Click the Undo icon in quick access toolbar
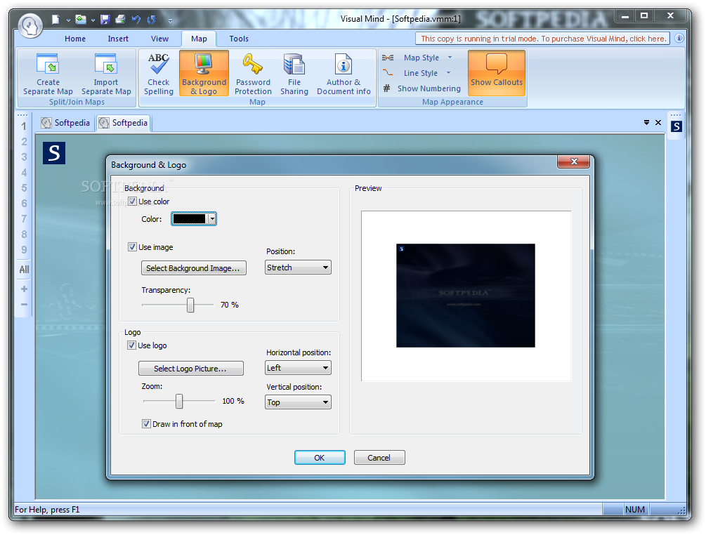Viewport: 706px width, 535px height. pos(136,20)
